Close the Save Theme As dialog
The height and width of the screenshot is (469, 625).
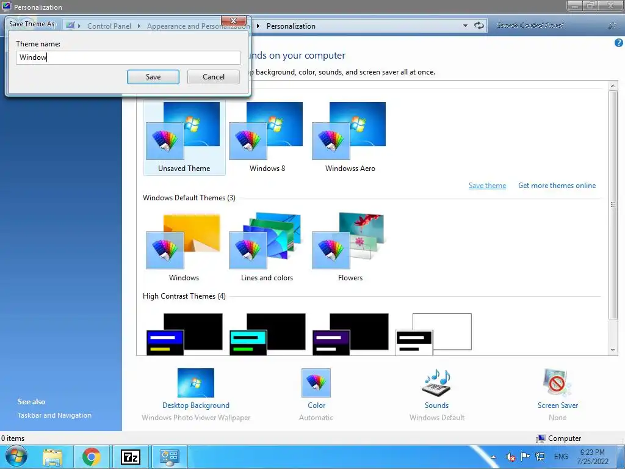[234, 21]
